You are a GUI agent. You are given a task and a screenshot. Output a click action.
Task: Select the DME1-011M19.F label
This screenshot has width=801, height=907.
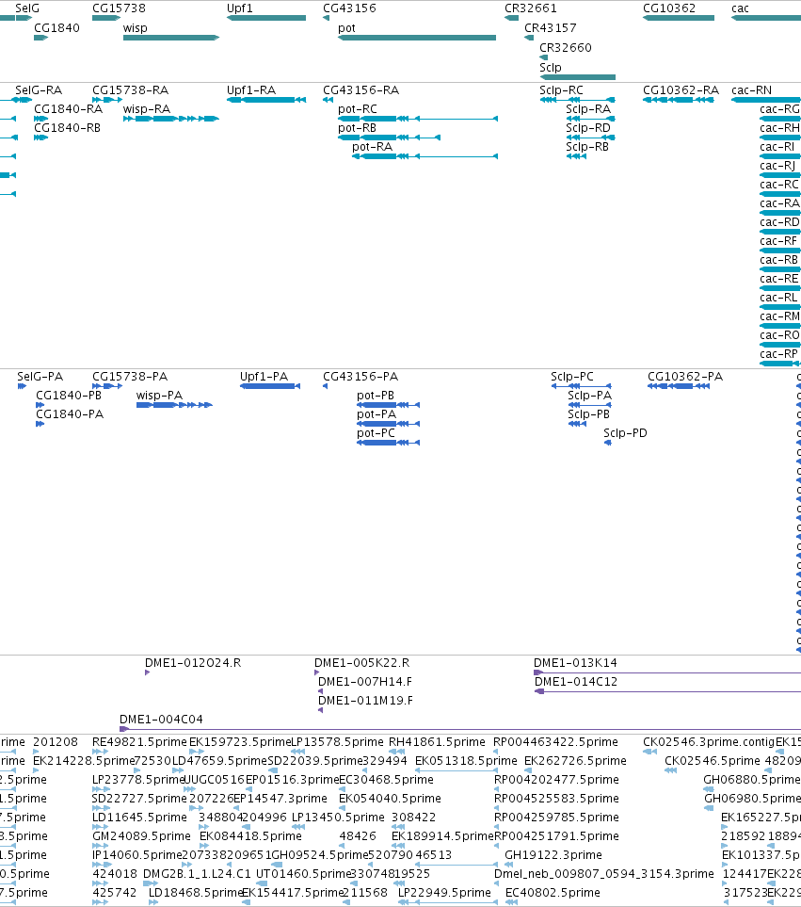click(366, 701)
